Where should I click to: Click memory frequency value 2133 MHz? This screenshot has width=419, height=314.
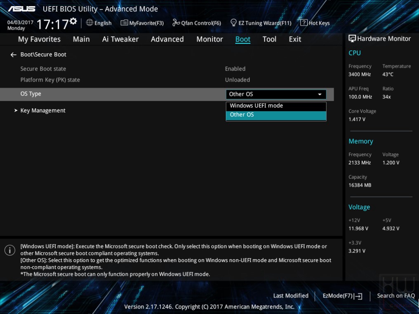360,163
